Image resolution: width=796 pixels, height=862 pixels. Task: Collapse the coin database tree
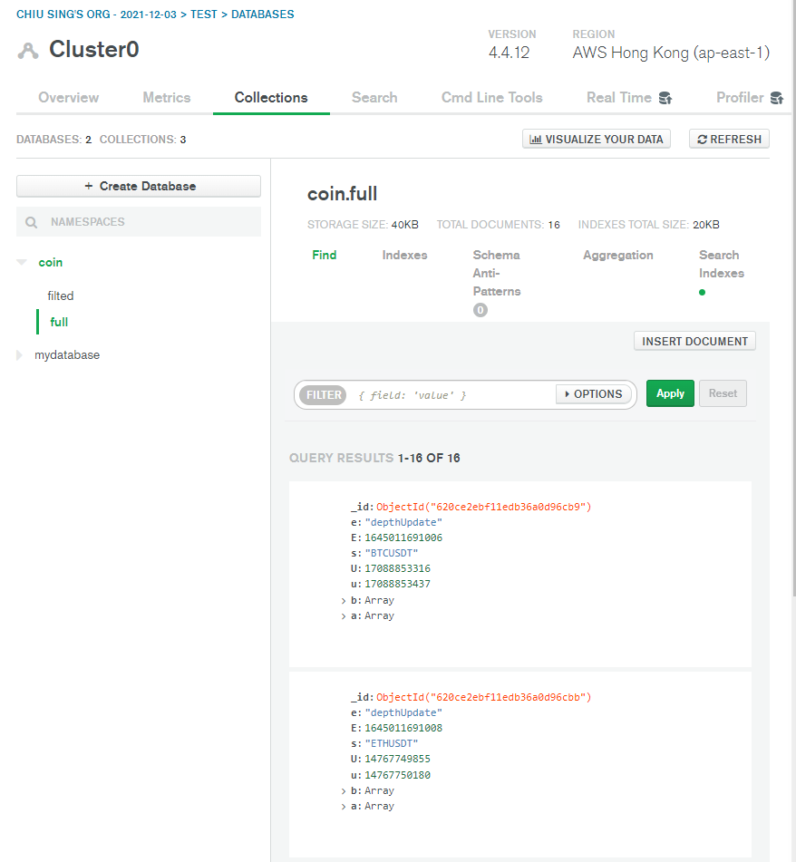pyautogui.click(x=22, y=262)
